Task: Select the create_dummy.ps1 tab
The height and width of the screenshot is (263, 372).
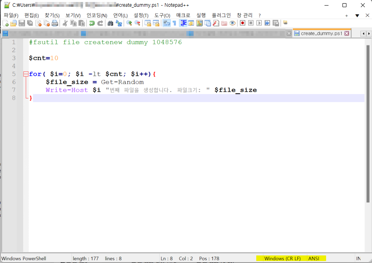Action: pyautogui.click(x=321, y=33)
